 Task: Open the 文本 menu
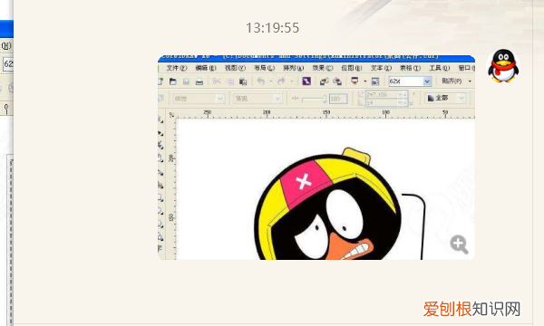tap(381, 68)
